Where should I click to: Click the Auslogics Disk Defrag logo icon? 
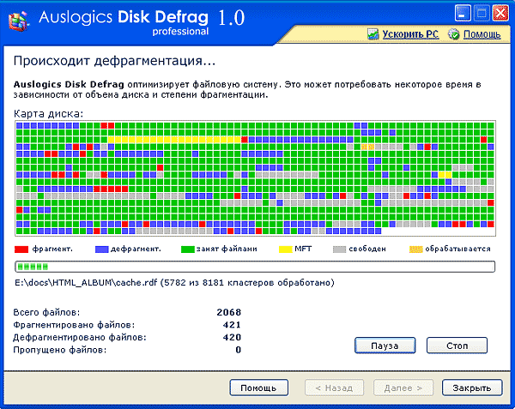(x=19, y=21)
